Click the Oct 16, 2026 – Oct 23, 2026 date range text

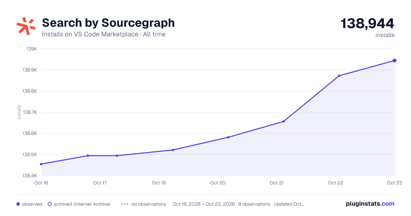coord(204,204)
